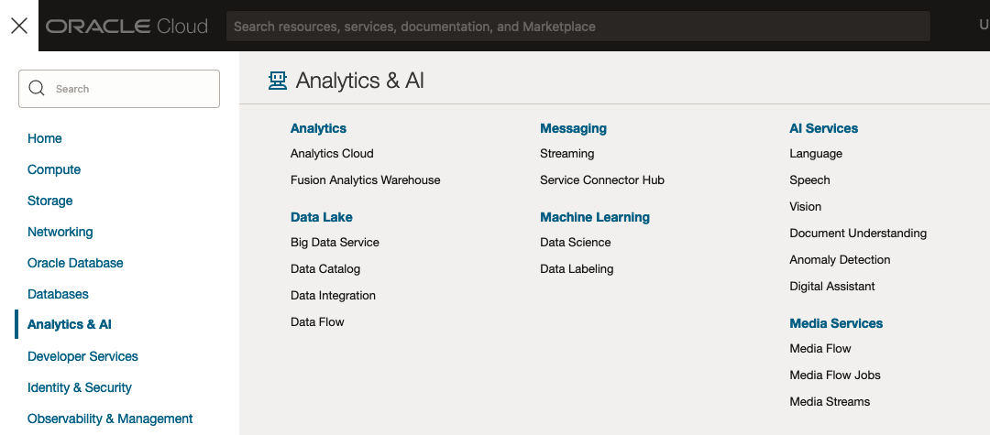Click the magnifier icon in sidebar search
The image size is (990, 435).
coord(37,89)
